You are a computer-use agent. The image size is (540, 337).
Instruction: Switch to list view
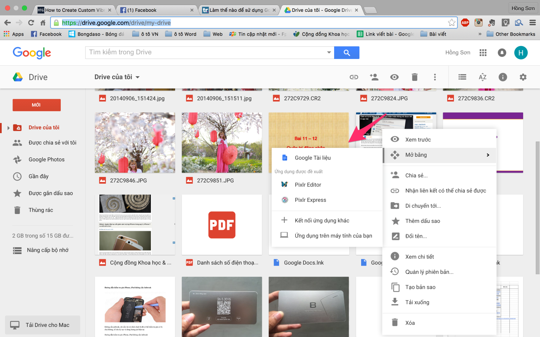[x=462, y=77]
